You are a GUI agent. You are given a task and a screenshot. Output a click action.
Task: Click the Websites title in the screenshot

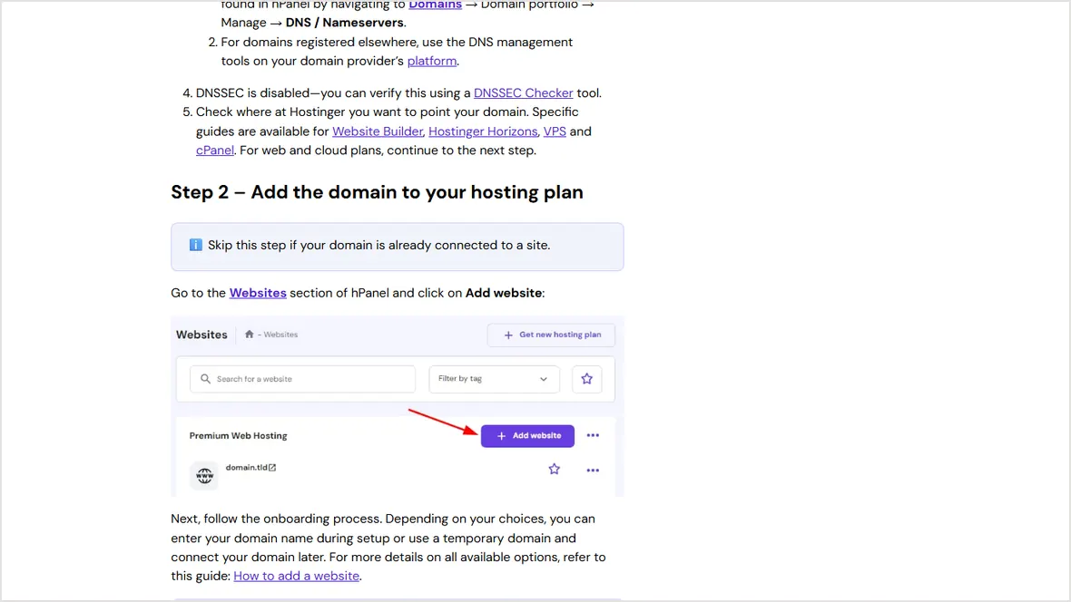201,335
